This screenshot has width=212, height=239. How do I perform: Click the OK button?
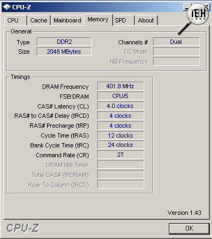(189, 229)
